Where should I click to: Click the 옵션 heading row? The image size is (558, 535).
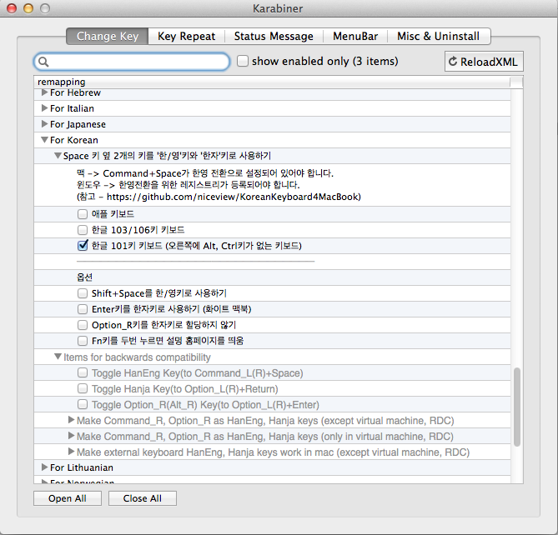[x=272, y=277]
